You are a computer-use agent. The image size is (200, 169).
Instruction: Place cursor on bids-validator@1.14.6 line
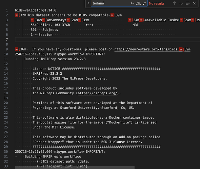click(36, 10)
